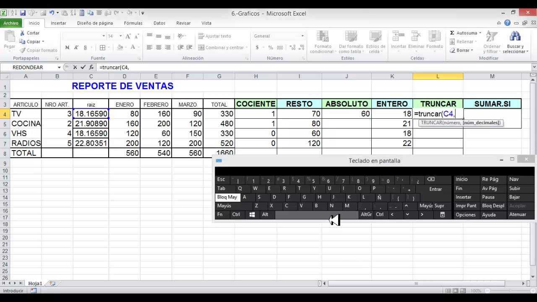Open font size dropdown showing 14

(x=120, y=36)
